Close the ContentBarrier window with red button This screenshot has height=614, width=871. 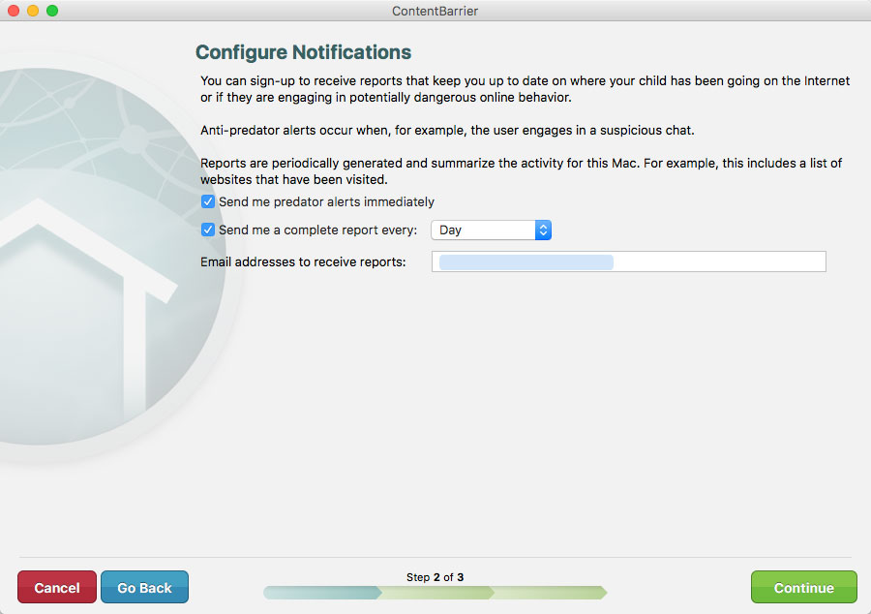(14, 11)
